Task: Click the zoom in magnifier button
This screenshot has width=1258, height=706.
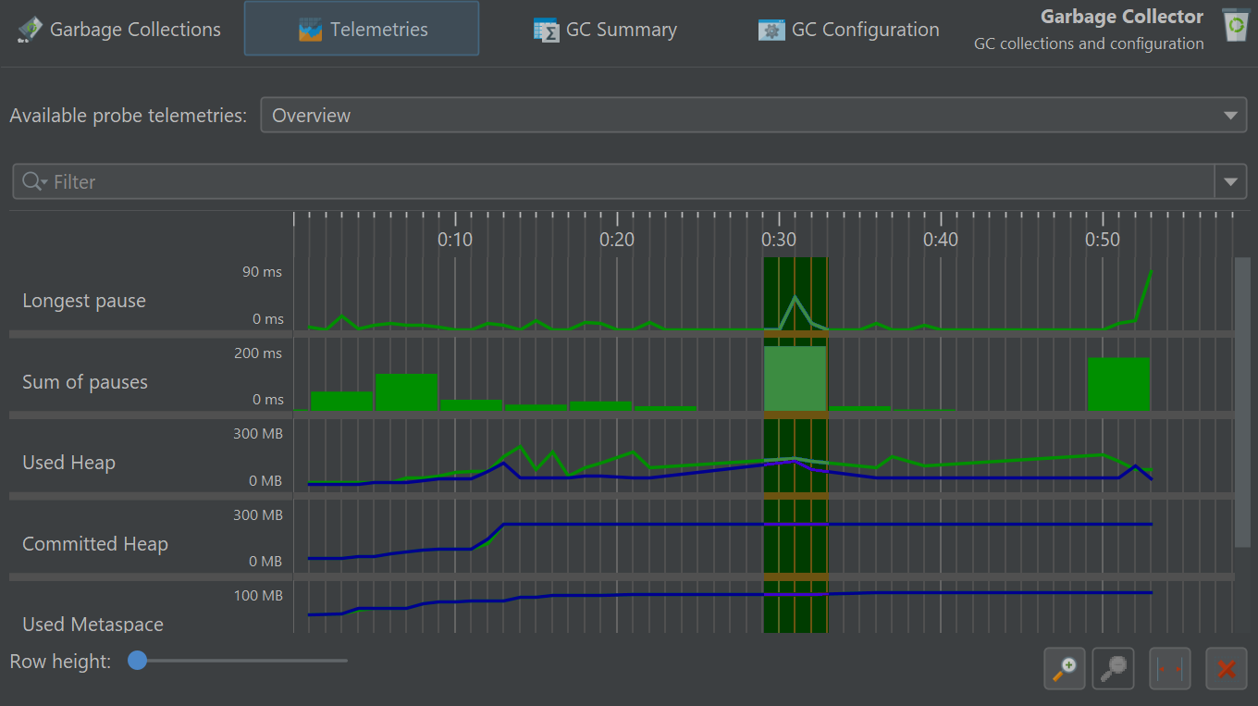Action: (1065, 668)
